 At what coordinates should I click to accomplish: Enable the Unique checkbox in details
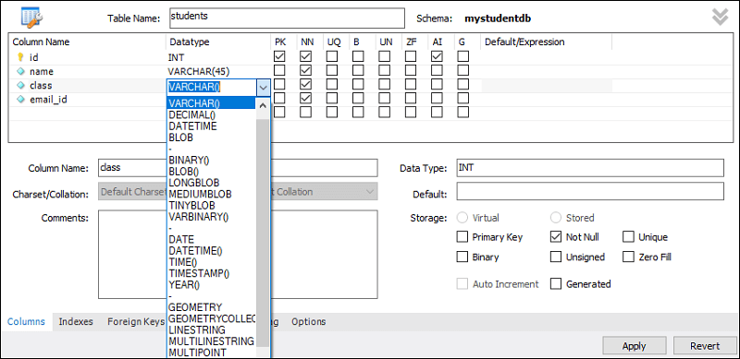pyautogui.click(x=628, y=237)
